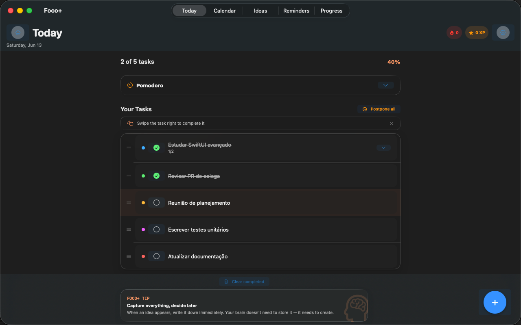The image size is (521, 325).
Task: Click the 'Swipe the task right' hint text
Action: coord(171,123)
